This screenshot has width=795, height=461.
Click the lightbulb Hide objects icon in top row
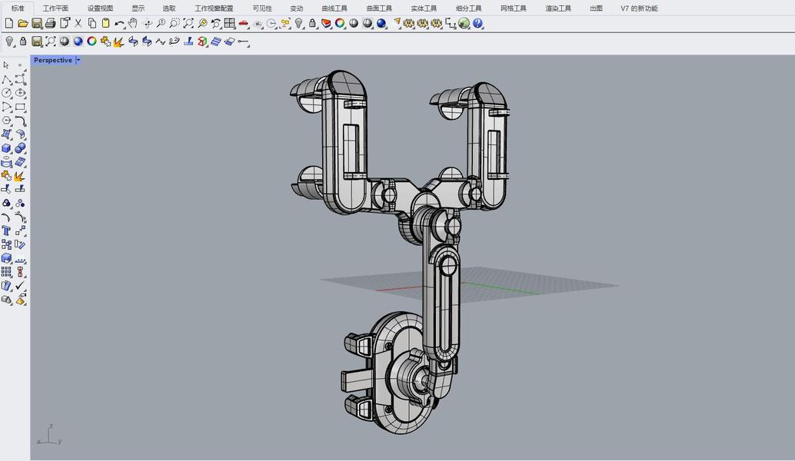point(298,23)
